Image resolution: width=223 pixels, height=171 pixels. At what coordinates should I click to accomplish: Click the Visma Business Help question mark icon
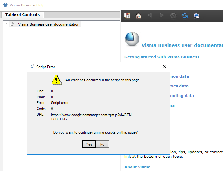pos(5,5)
